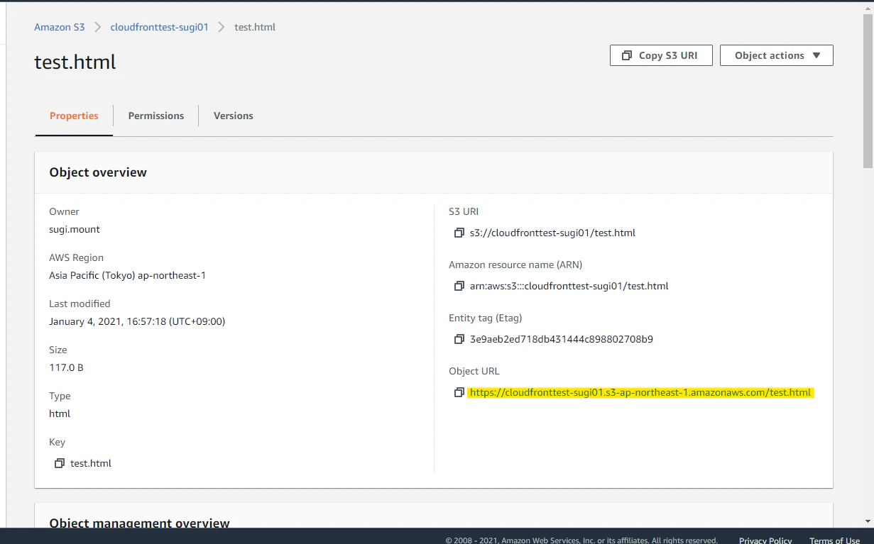Screen dimensions: 874x544
Task: Click the Size value 117.0 B
Action: (x=66, y=367)
